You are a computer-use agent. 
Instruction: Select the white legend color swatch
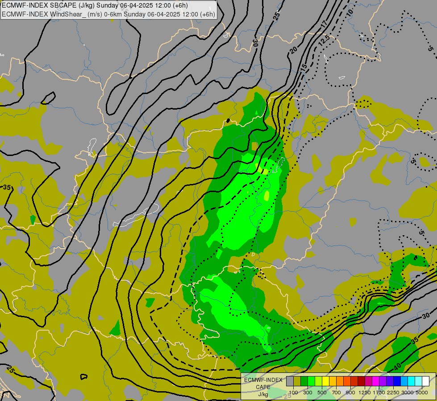click(x=425, y=381)
